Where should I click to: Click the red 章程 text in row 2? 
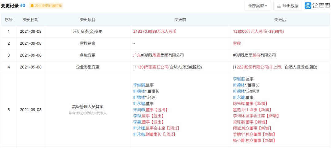click(237, 43)
